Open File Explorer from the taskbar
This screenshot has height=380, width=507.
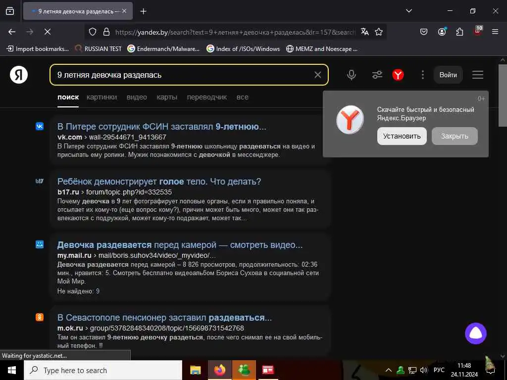pyautogui.click(x=195, y=370)
